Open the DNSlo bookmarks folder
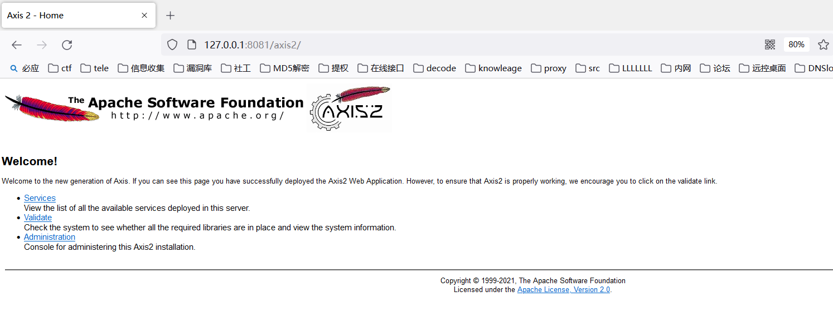The height and width of the screenshot is (311, 833). (x=813, y=68)
